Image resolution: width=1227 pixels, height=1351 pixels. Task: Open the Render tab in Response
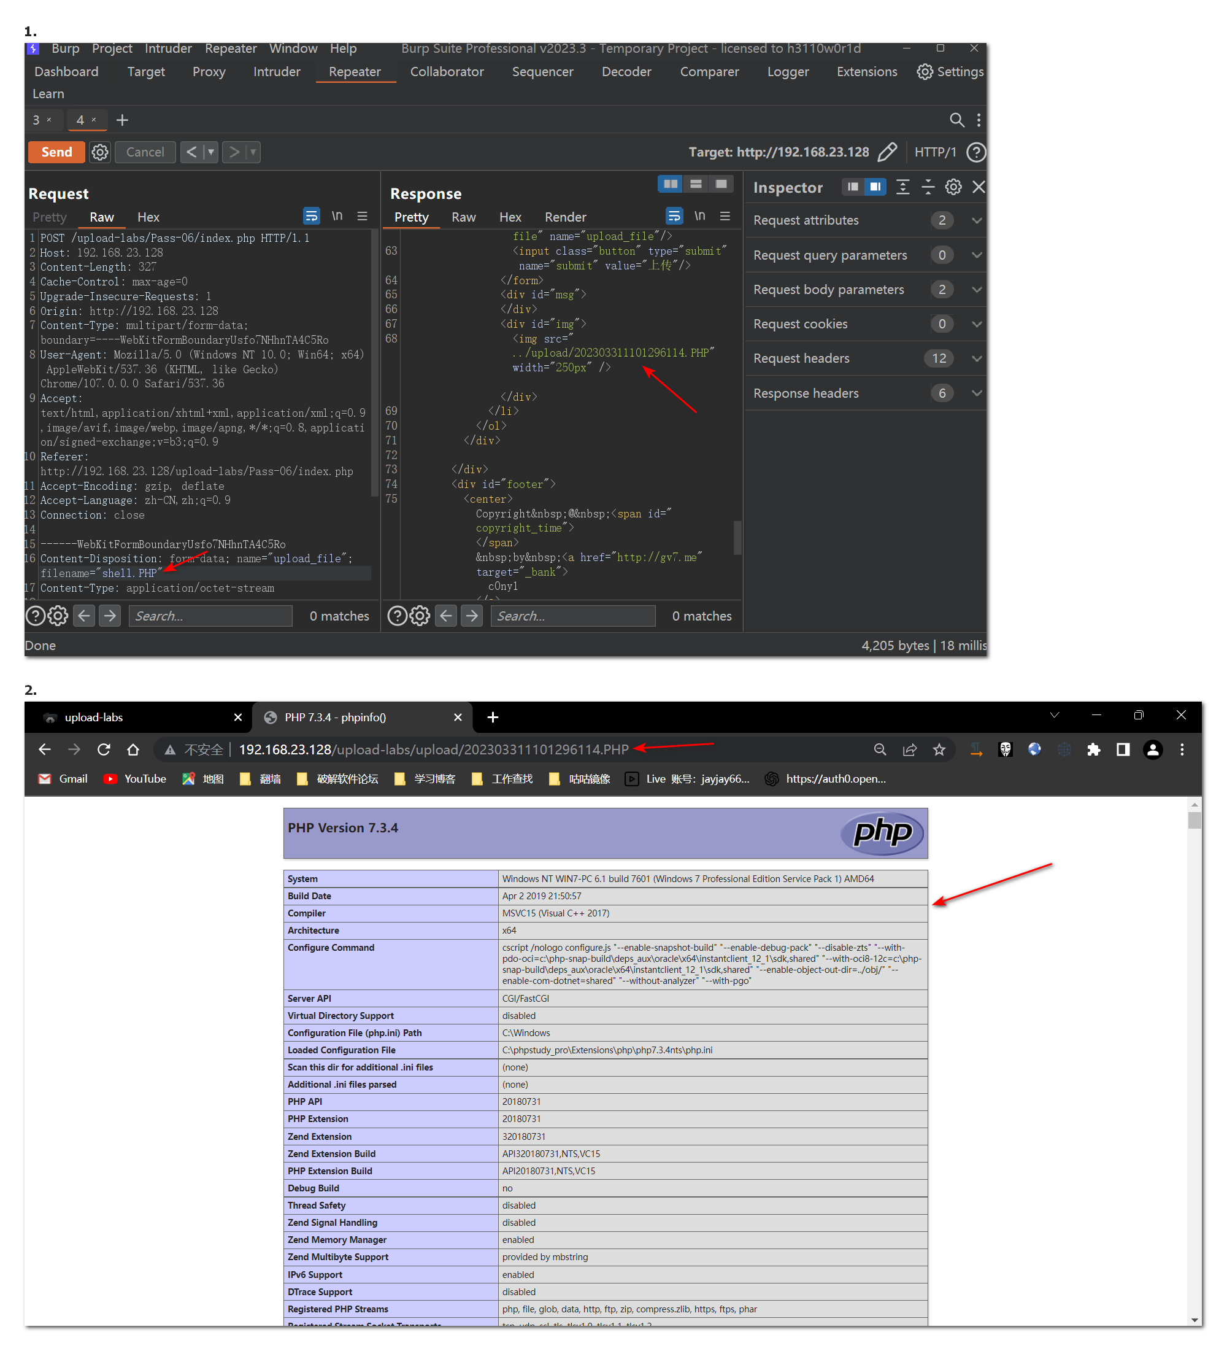pos(564,217)
